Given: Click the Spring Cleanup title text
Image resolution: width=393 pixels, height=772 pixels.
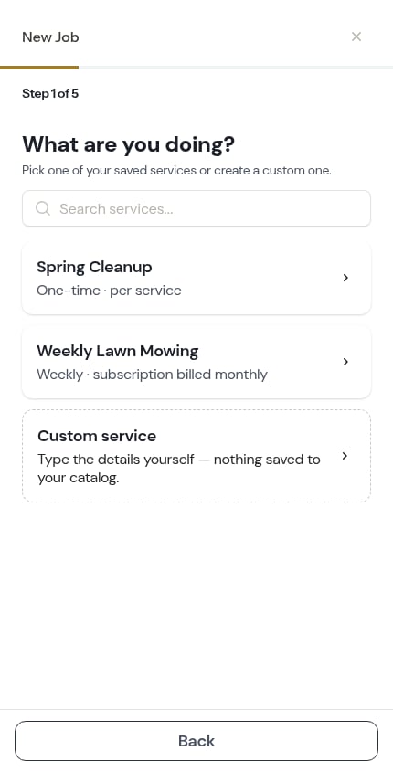Looking at the screenshot, I should [94, 268].
